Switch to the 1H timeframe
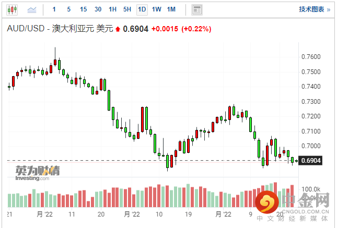337x228 pixels. [112, 9]
